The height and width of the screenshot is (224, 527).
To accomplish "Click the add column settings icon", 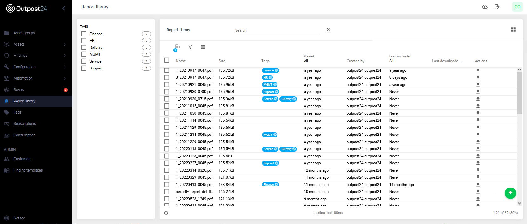I will coord(178,47).
